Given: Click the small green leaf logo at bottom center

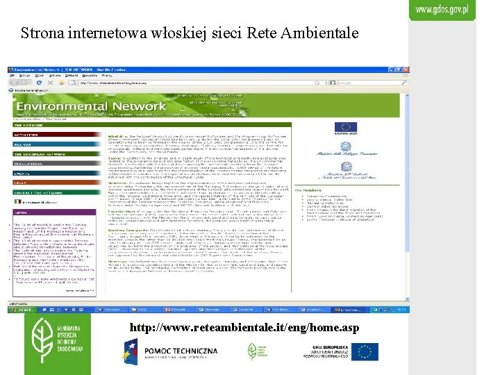Looking at the screenshot, I should [x=258, y=351].
